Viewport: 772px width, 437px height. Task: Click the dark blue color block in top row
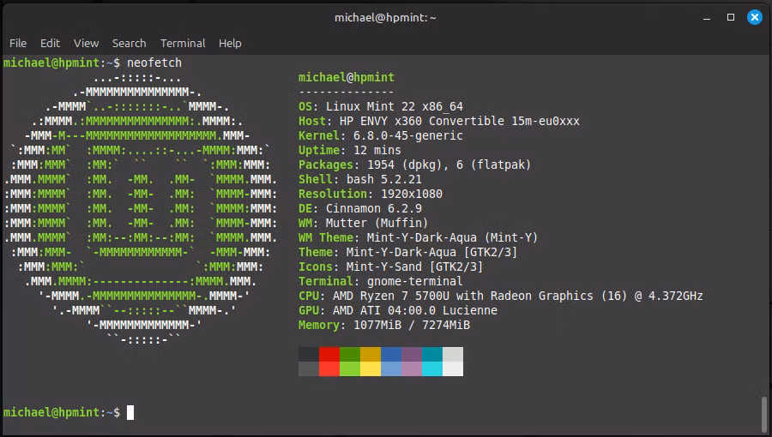(x=391, y=355)
